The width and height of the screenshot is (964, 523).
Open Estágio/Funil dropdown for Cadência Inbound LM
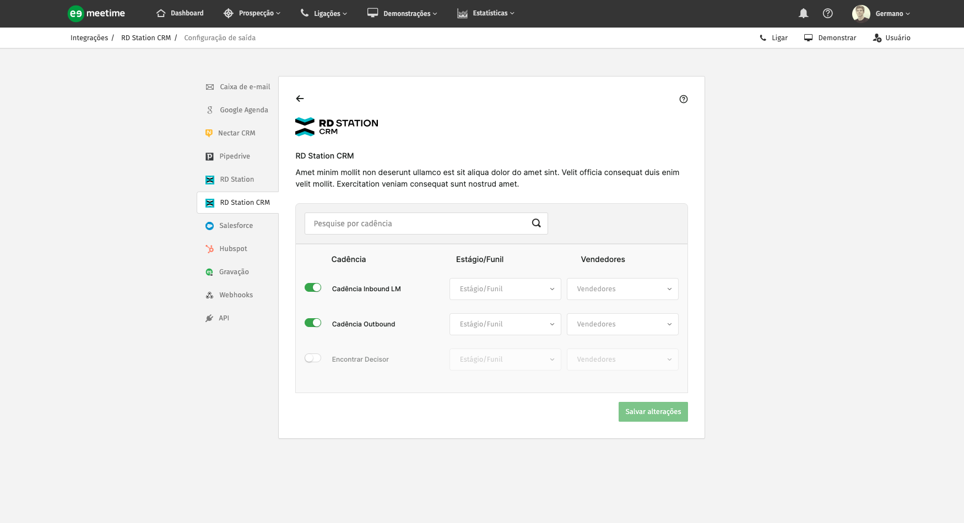505,289
